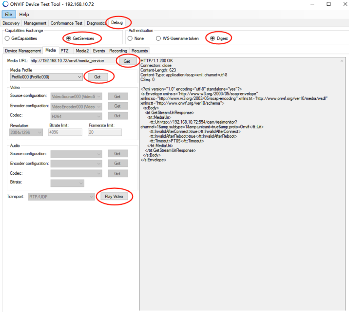Screen dimensions: 349x312
Task: Click Get for audio Source configuration
Action: point(117,153)
